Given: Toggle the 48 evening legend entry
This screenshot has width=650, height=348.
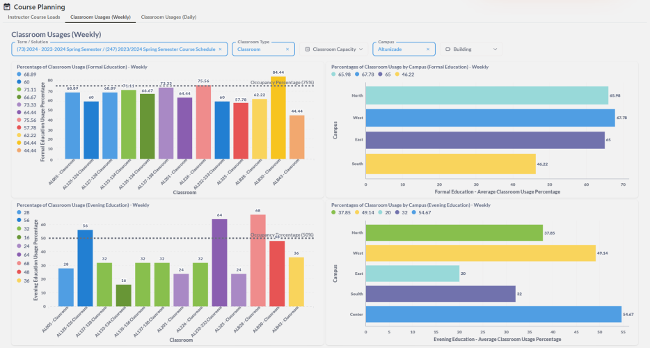Looking at the screenshot, I should click(x=23, y=272).
